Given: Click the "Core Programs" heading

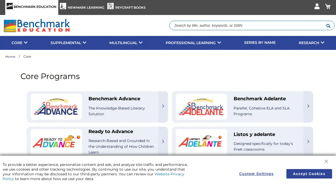Looking at the screenshot, I should (x=50, y=76).
